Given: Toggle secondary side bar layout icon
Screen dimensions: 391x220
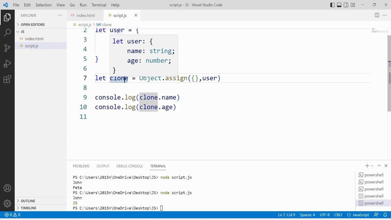Looking at the screenshot, I should tap(346, 5).
